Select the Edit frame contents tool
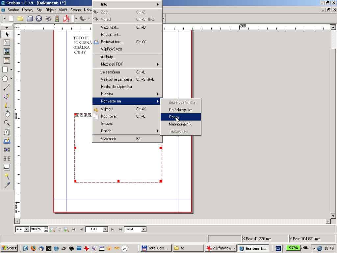 pyautogui.click(x=7, y=132)
